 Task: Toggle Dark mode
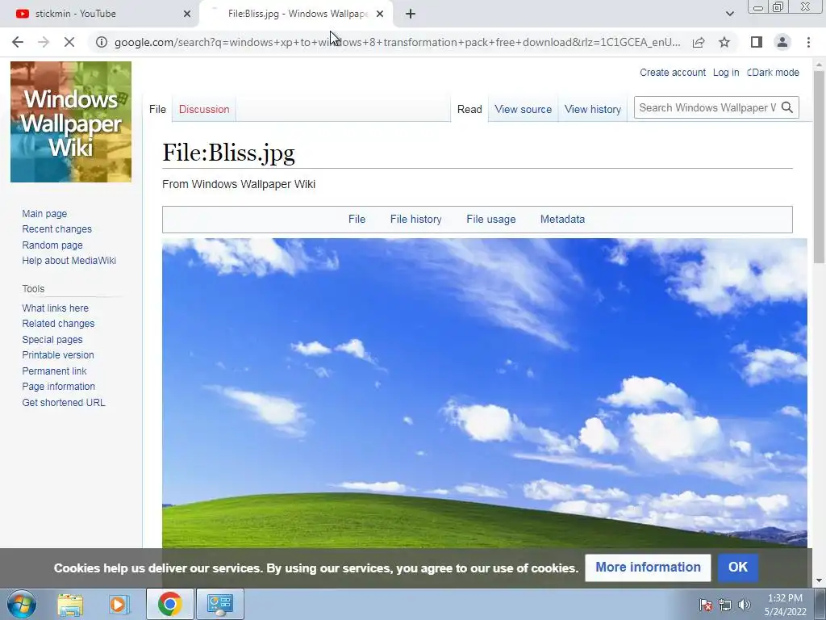[774, 72]
